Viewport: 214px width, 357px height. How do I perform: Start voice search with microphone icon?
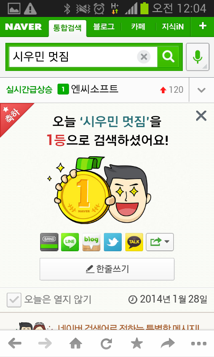coord(198,57)
